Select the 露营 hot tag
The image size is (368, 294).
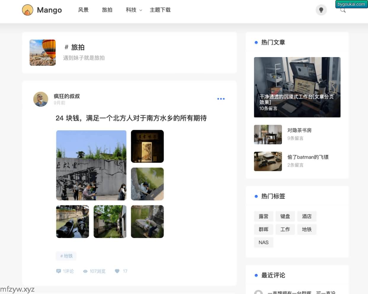click(263, 216)
